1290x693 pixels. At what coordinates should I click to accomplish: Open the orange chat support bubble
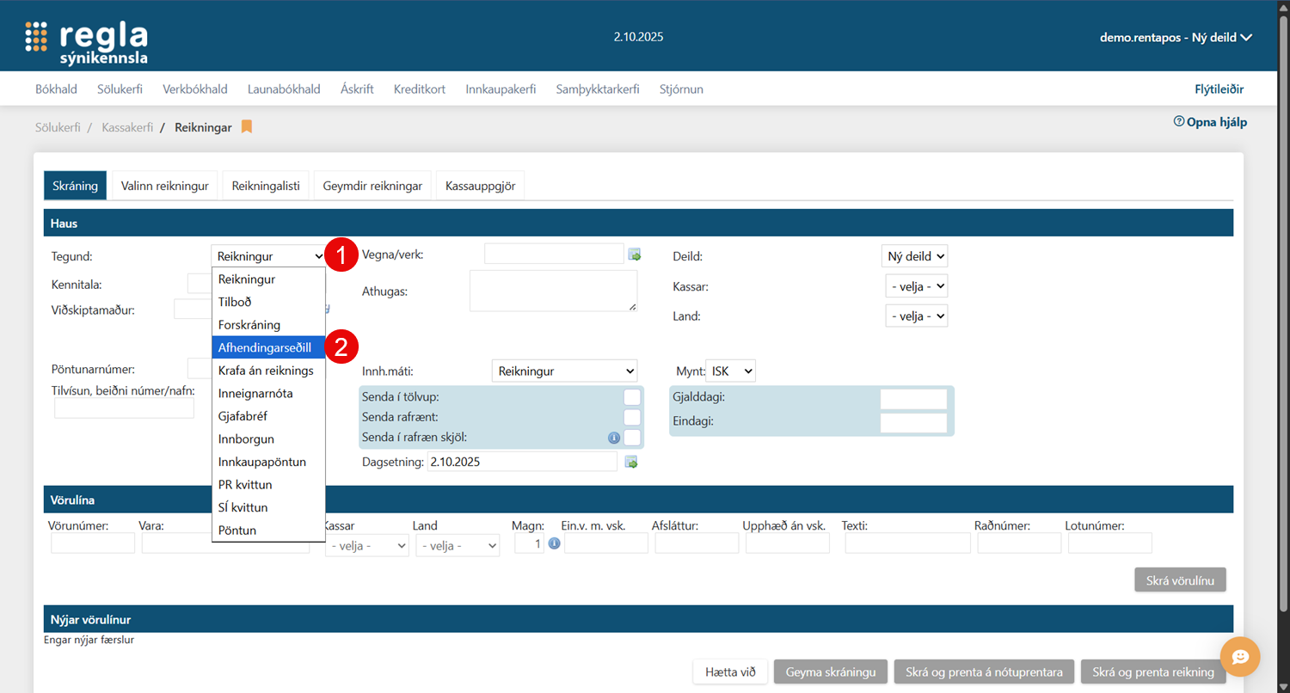pos(1239,657)
